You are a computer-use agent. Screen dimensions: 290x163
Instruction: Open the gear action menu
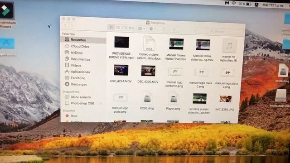click(x=153, y=29)
